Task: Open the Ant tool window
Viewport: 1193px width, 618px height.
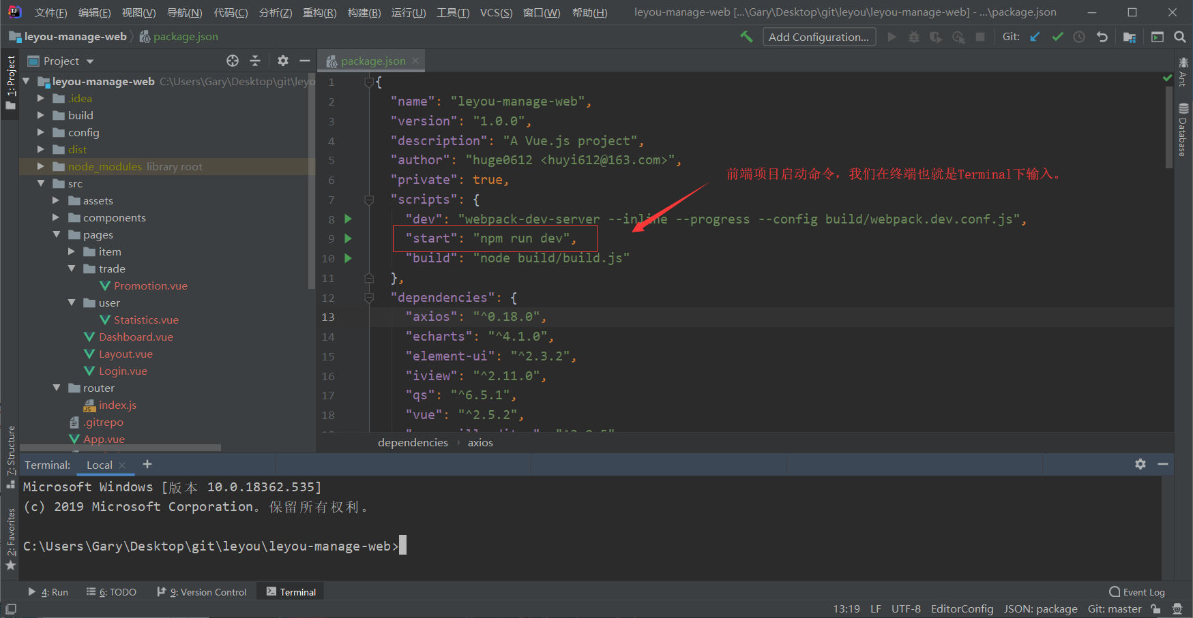Action: [1183, 72]
